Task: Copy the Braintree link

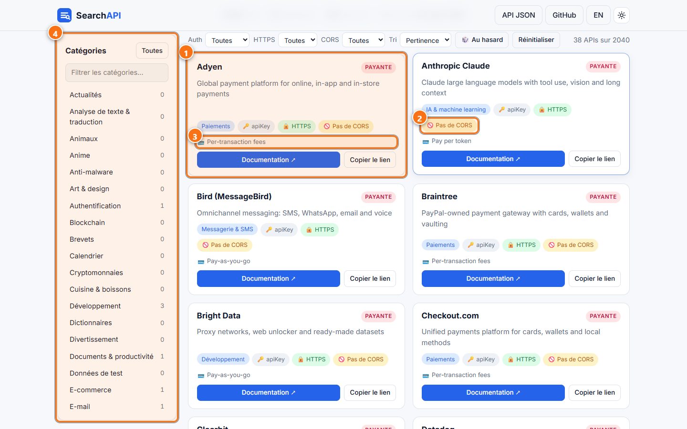Action: click(x=594, y=278)
